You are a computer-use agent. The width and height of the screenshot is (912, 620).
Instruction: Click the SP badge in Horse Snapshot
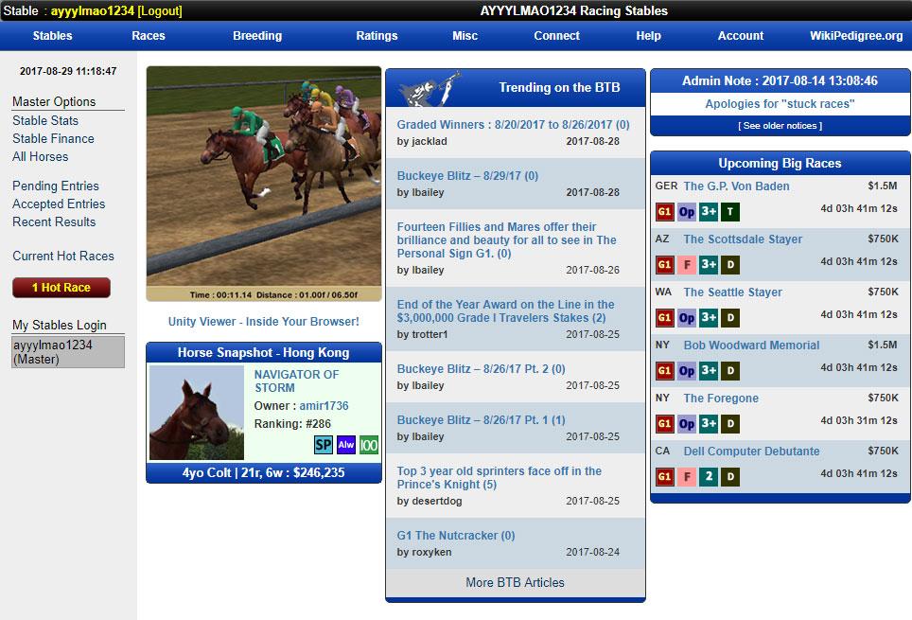[324, 445]
